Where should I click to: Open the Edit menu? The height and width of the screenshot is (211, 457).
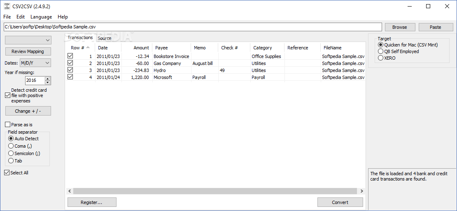pos(21,17)
